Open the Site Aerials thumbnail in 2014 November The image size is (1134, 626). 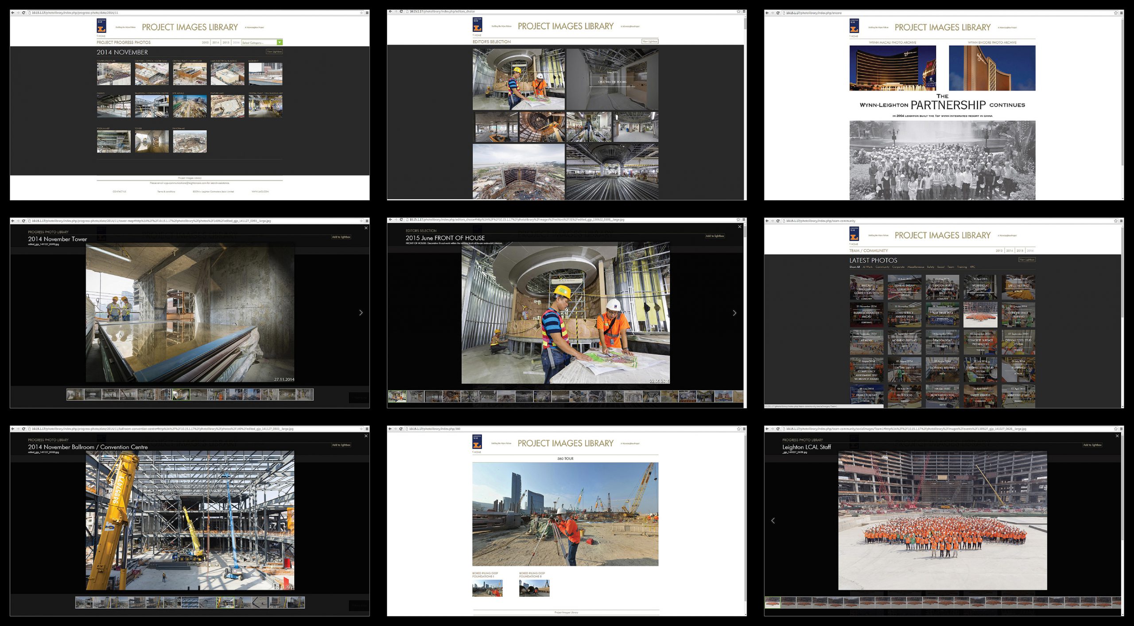point(190,106)
